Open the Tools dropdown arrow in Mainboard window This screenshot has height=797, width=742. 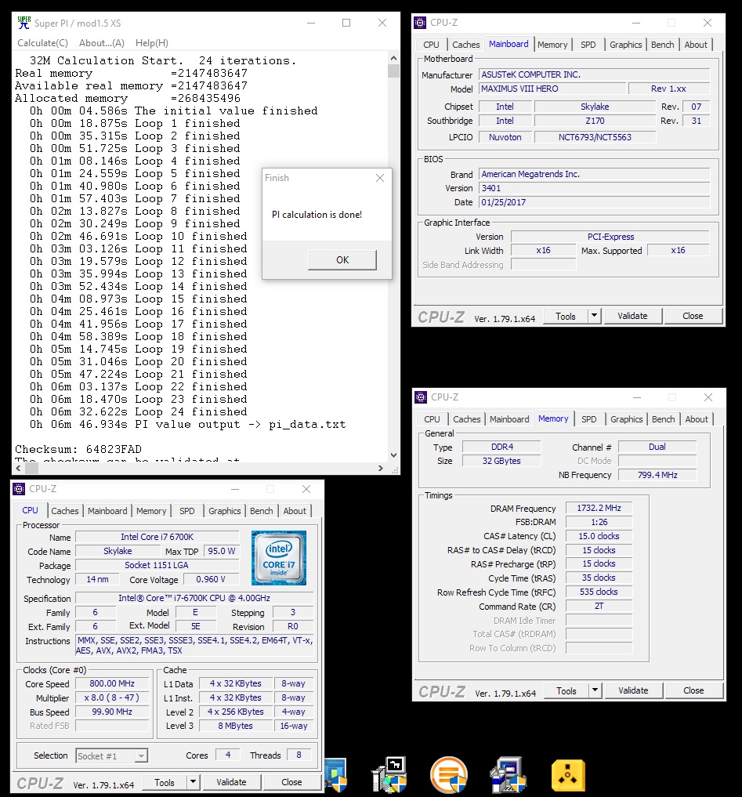click(x=594, y=316)
